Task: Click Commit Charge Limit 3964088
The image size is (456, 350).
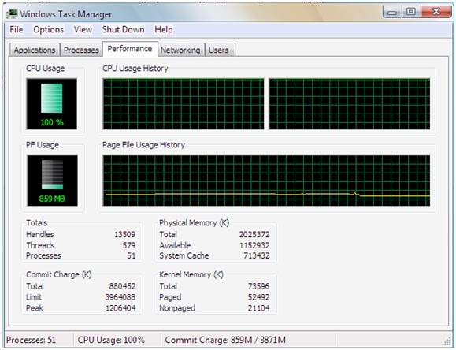Action: tap(120, 297)
